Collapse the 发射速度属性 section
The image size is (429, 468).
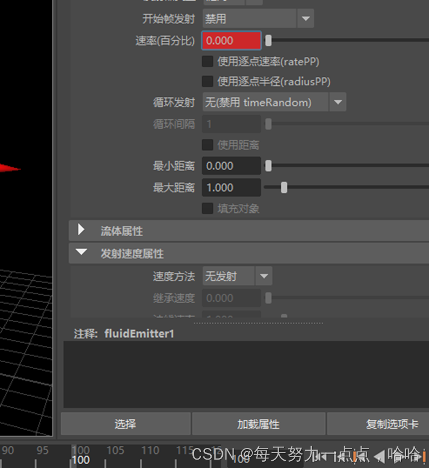[81, 252]
